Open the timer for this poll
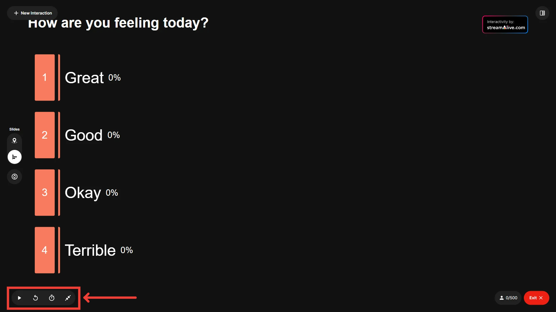Viewport: 556px width, 312px height. click(52, 298)
